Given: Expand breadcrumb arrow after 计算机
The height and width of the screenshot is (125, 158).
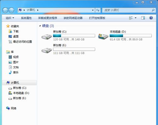Looking at the screenshot, I should pos(38,10).
